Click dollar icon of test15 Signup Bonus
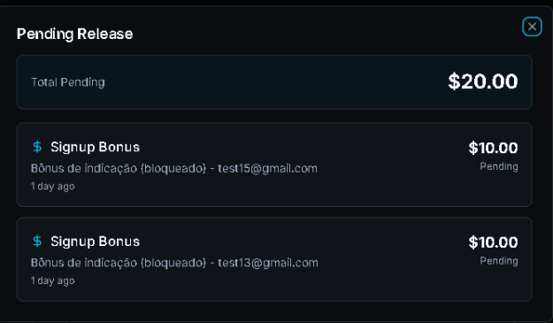The image size is (553, 323). tap(37, 147)
